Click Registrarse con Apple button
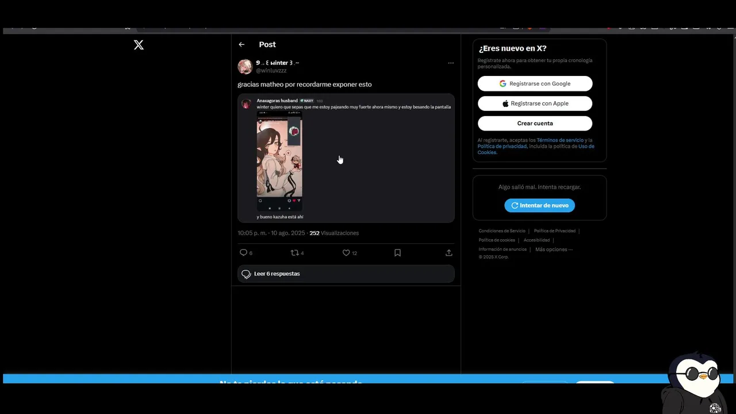 click(x=535, y=103)
